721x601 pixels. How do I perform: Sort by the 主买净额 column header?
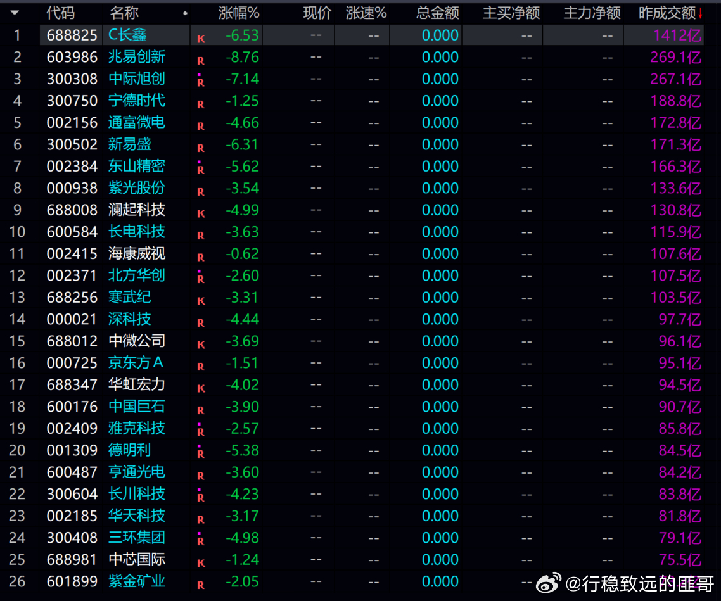coord(511,13)
